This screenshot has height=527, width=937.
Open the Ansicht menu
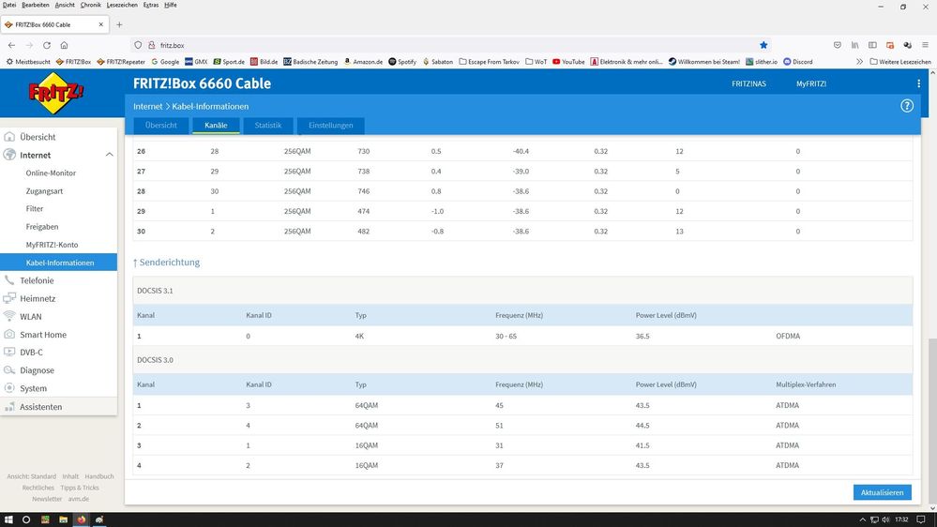click(x=65, y=5)
